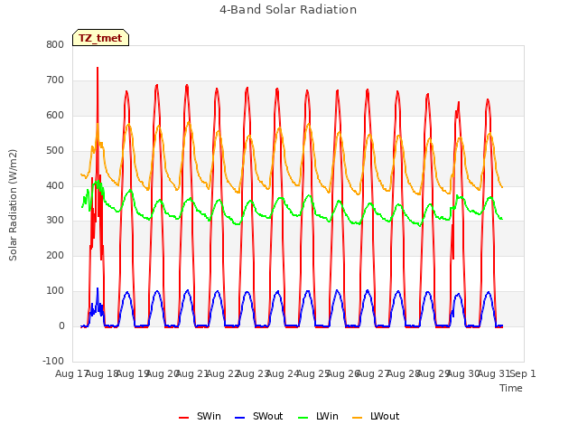Click the orange LWout legend color marker
This screenshot has height=434, width=578.
(358, 418)
